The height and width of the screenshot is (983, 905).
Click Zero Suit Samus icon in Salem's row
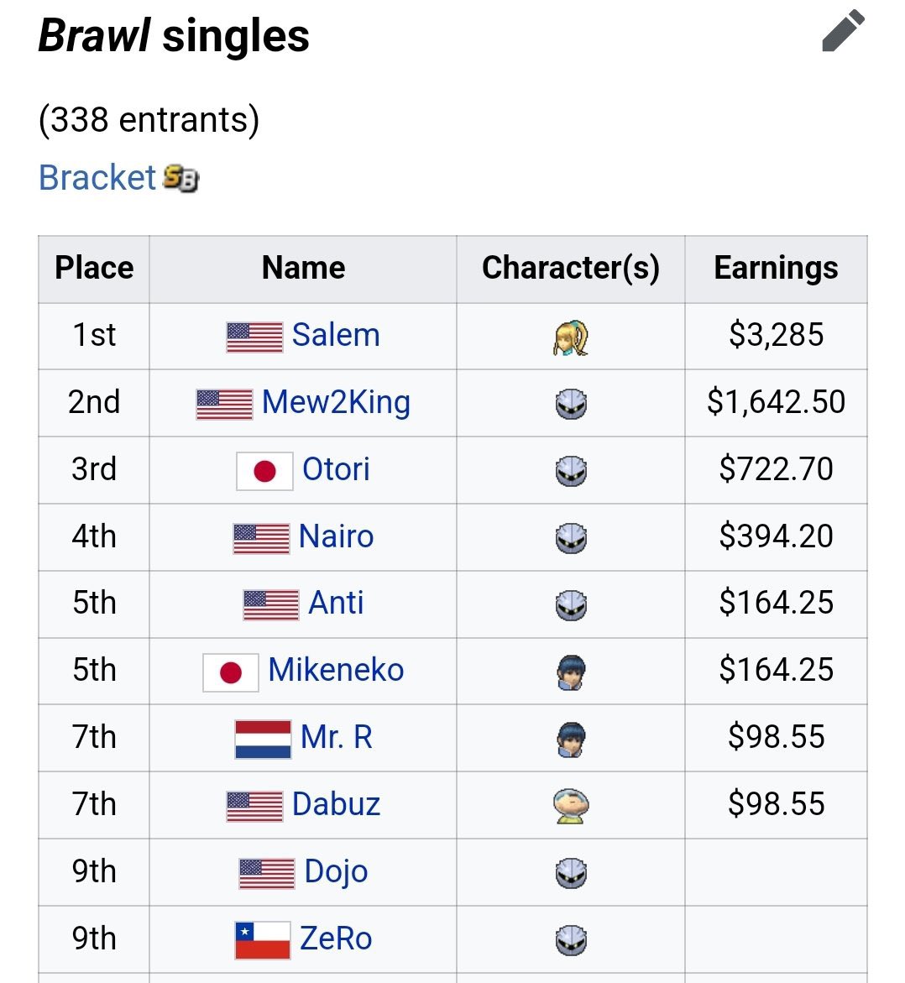571,338
